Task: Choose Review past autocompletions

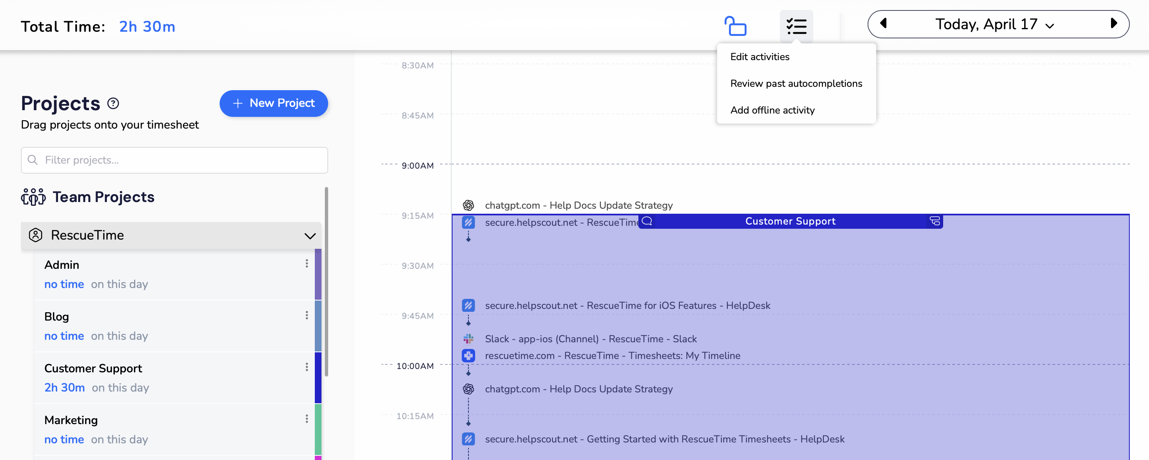Action: click(x=796, y=83)
